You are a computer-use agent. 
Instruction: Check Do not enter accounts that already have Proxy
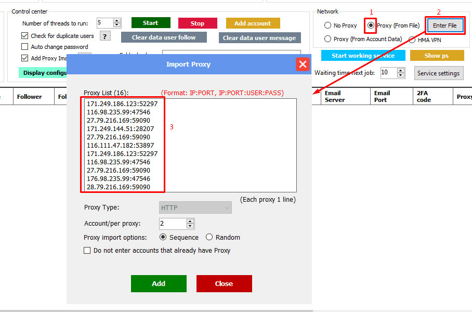(x=87, y=251)
